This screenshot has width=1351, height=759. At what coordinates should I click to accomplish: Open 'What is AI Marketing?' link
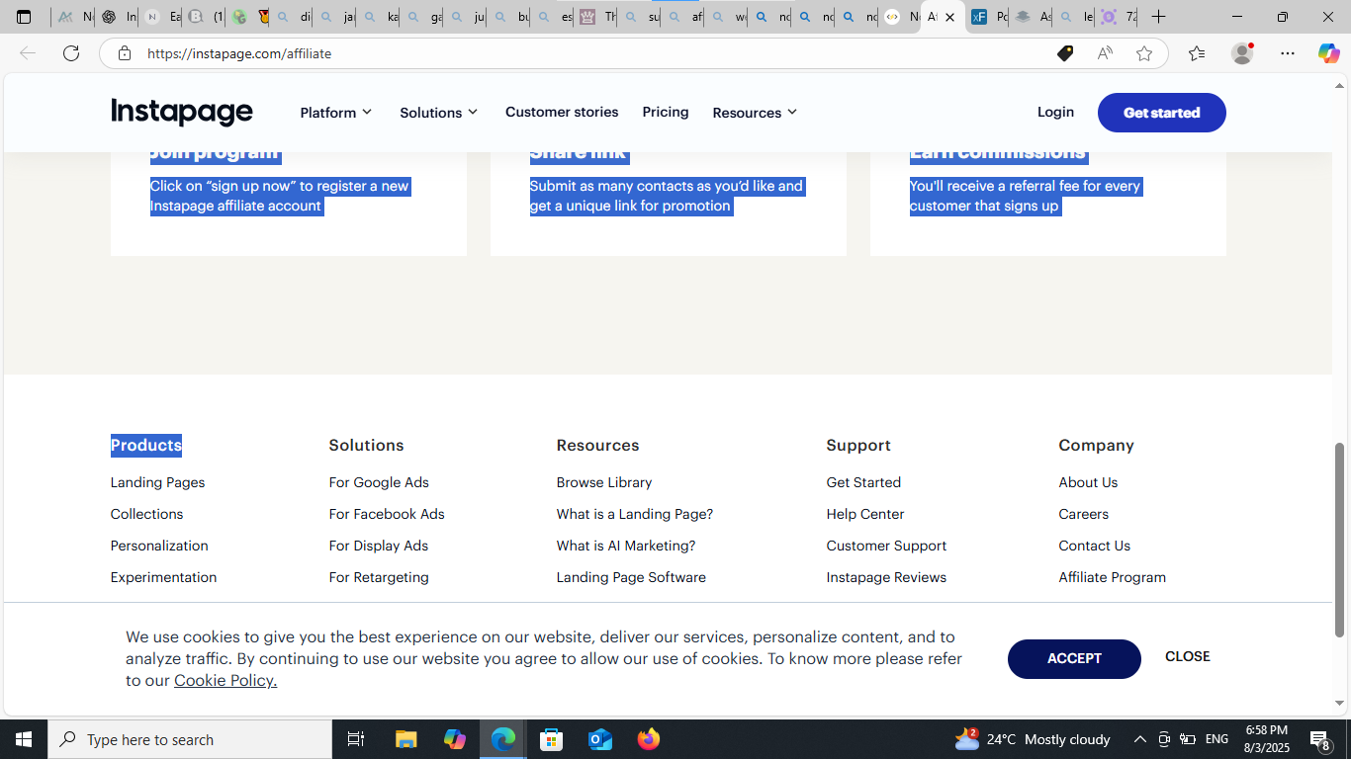[x=626, y=546]
